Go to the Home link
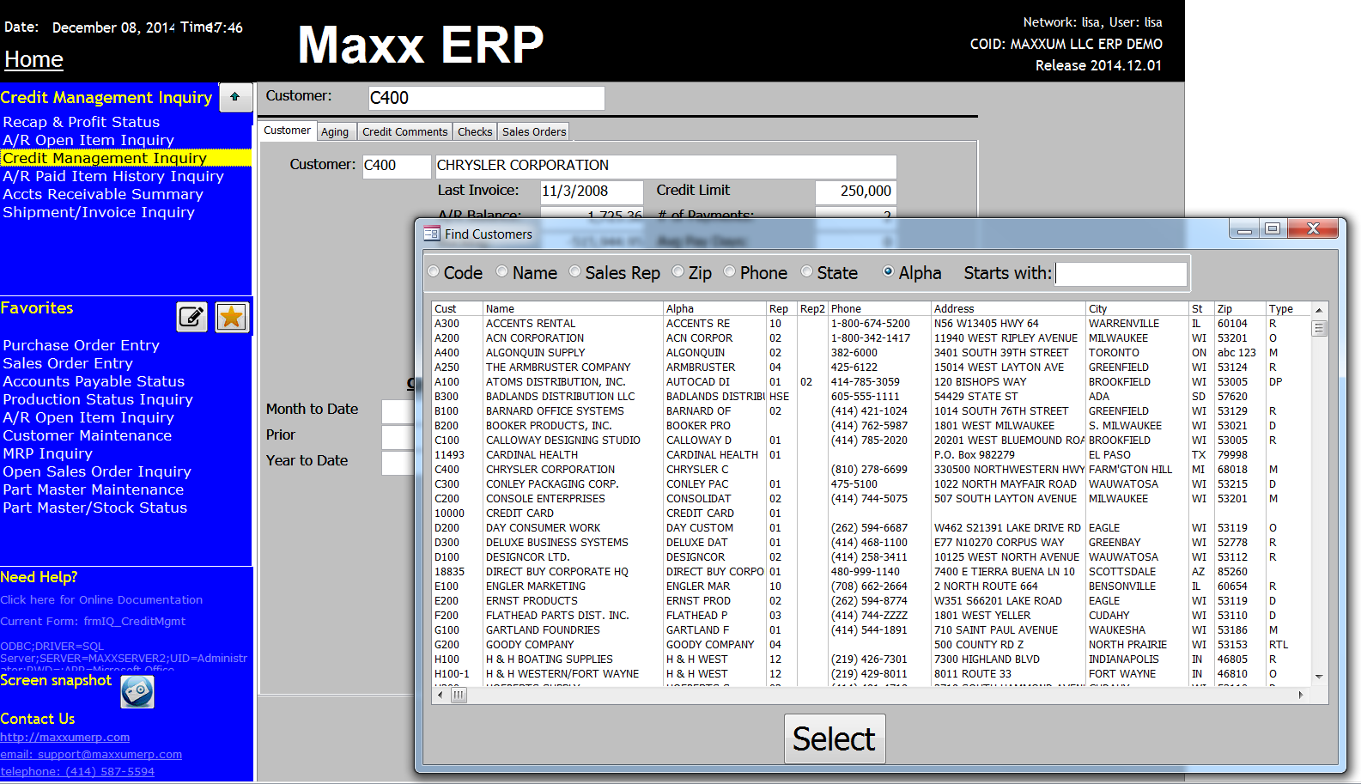This screenshot has height=784, width=1361. [34, 59]
